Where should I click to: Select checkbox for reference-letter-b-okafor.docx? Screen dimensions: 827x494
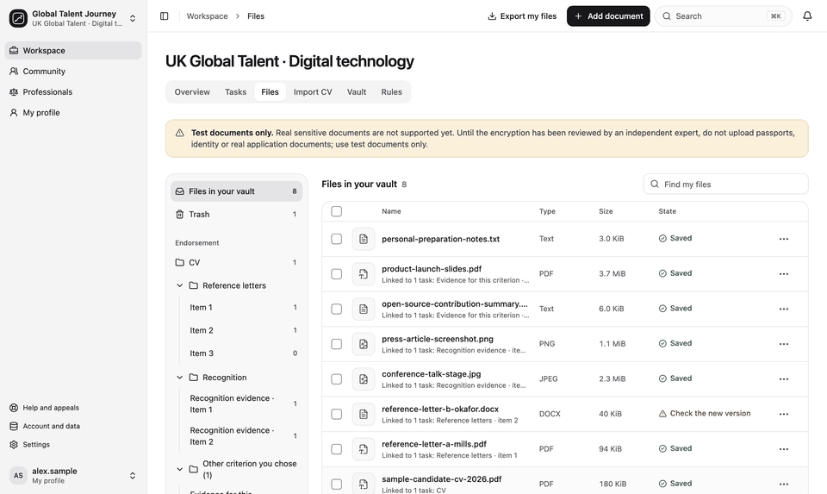coord(337,415)
